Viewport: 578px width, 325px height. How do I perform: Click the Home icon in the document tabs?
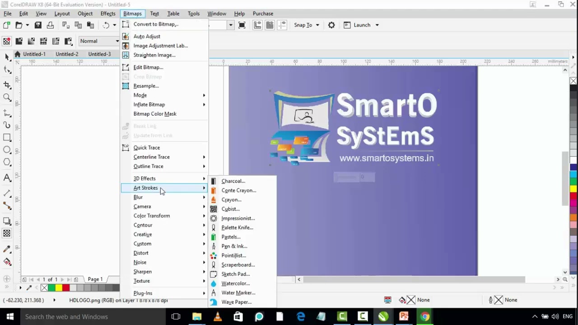pos(17,54)
